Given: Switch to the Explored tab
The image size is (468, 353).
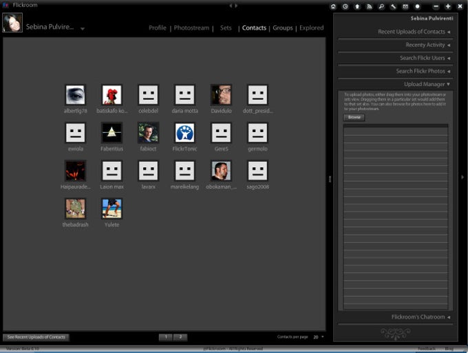Looking at the screenshot, I should (x=311, y=28).
